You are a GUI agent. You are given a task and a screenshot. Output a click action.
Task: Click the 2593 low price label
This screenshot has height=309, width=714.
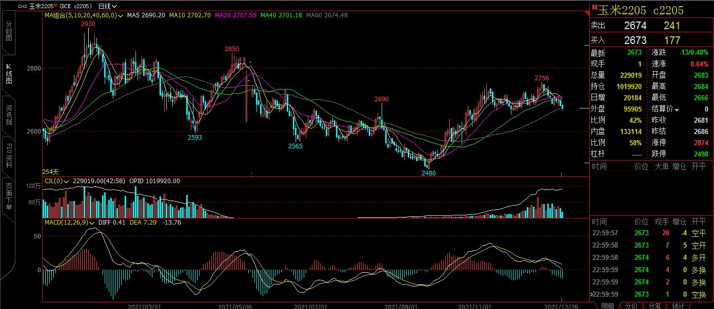click(x=194, y=138)
